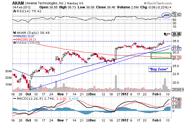Click the 25.0 price axis label

tap(176, 66)
